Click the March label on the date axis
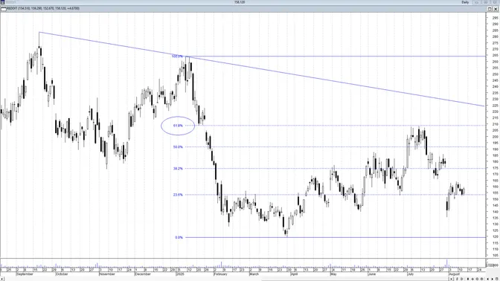The width and height of the screenshot is (500, 281). [x=254, y=274]
